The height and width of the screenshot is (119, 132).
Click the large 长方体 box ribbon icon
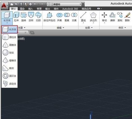click(x=7, y=15)
